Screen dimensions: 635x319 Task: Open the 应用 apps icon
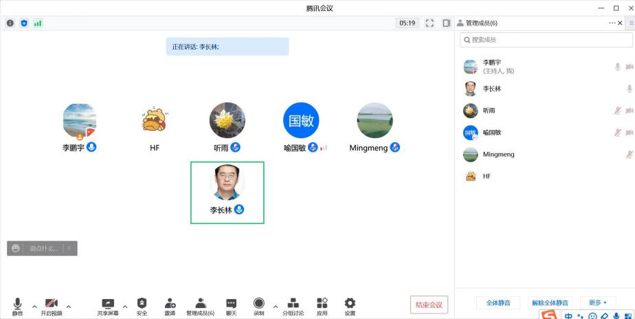322,303
